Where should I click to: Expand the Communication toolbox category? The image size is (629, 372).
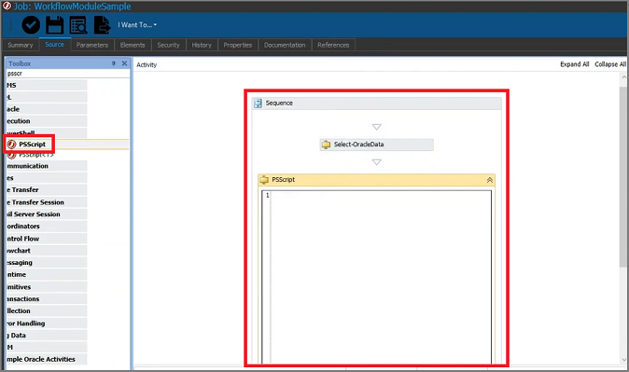pos(47,166)
